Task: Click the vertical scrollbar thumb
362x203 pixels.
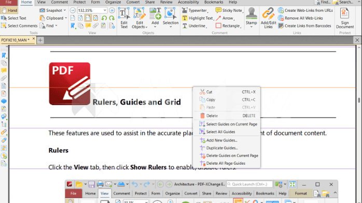Action: coord(359,100)
